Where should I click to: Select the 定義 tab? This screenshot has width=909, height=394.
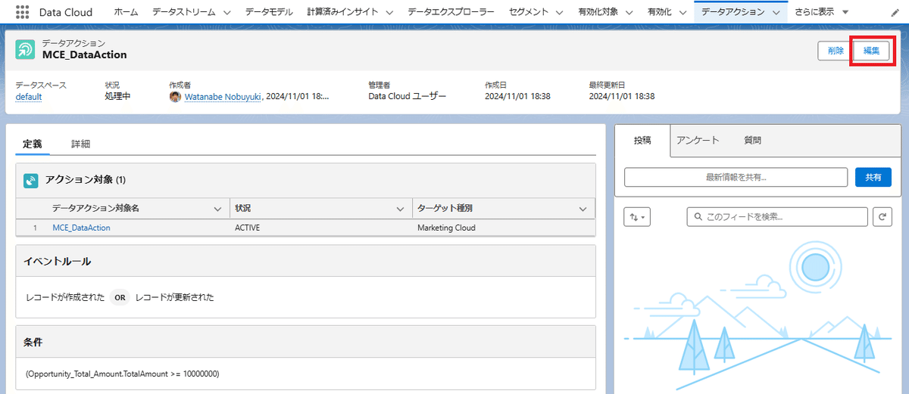click(x=33, y=143)
